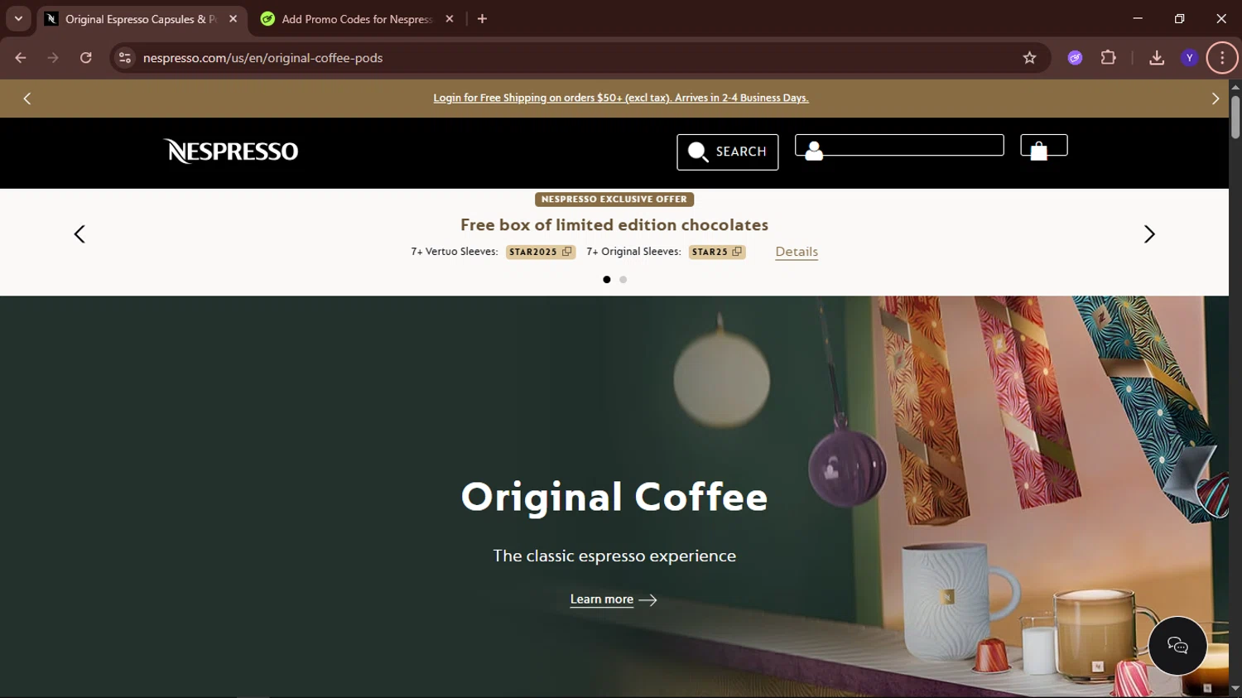
Task: Go to next offer slide arrow
Action: [1149, 234]
